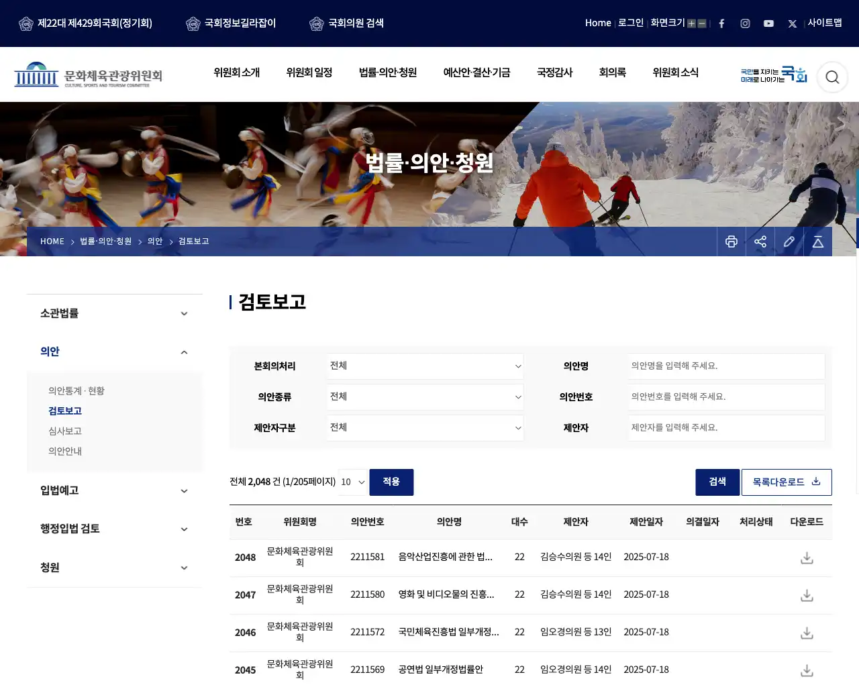The height and width of the screenshot is (687, 859).
Task: Click the share icon in breadcrumb bar
Action: 760,242
